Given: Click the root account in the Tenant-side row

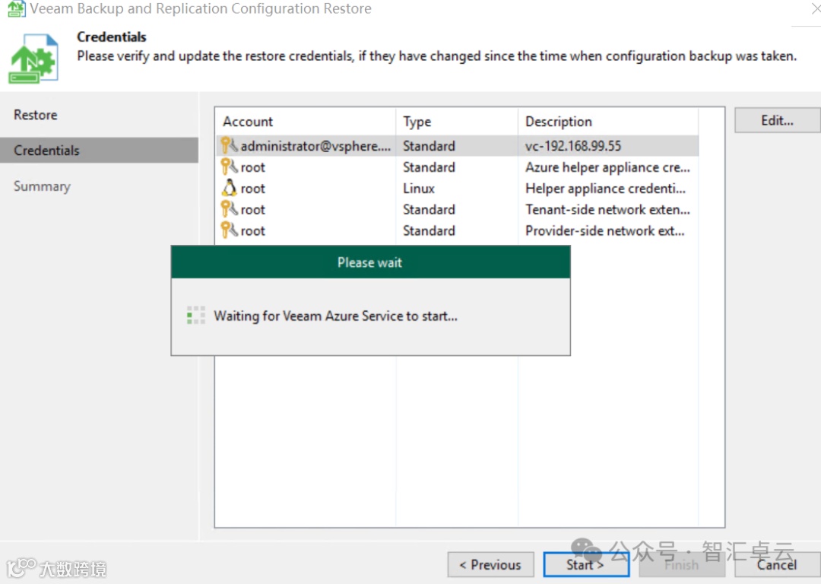Looking at the screenshot, I should click(253, 210).
